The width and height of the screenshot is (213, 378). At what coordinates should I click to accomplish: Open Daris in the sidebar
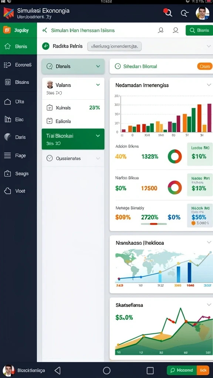pos(18,137)
